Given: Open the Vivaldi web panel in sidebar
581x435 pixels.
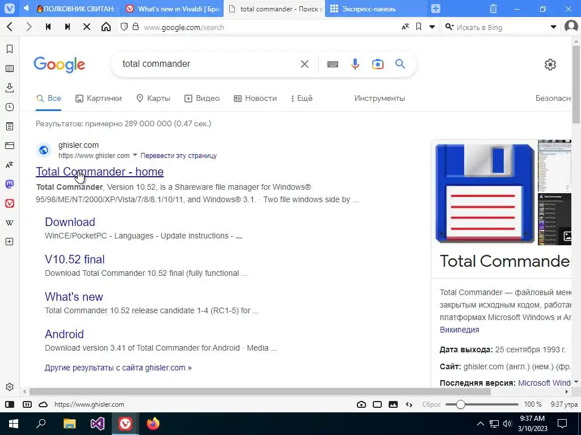Looking at the screenshot, I should tap(10, 203).
